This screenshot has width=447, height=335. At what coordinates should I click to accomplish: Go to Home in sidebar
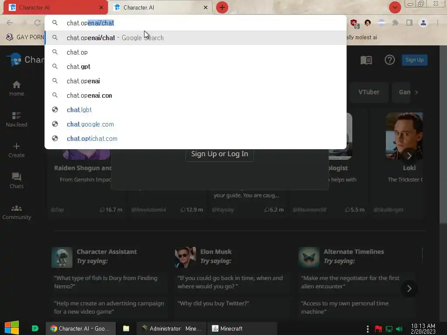pos(17,89)
